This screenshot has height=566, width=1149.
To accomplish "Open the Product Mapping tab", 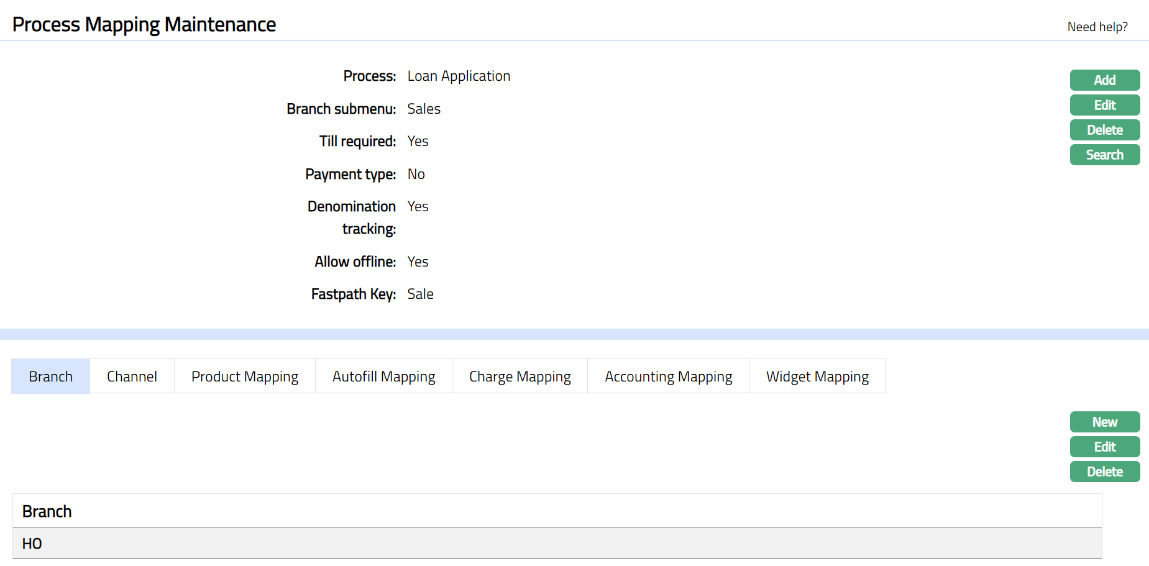I will [x=244, y=377].
